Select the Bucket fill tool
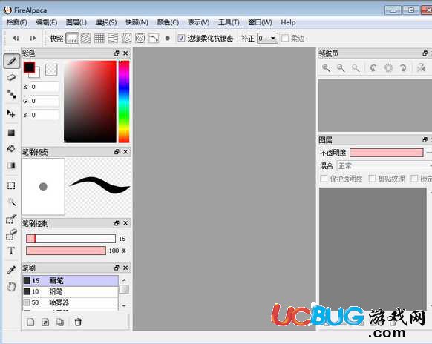 point(11,148)
